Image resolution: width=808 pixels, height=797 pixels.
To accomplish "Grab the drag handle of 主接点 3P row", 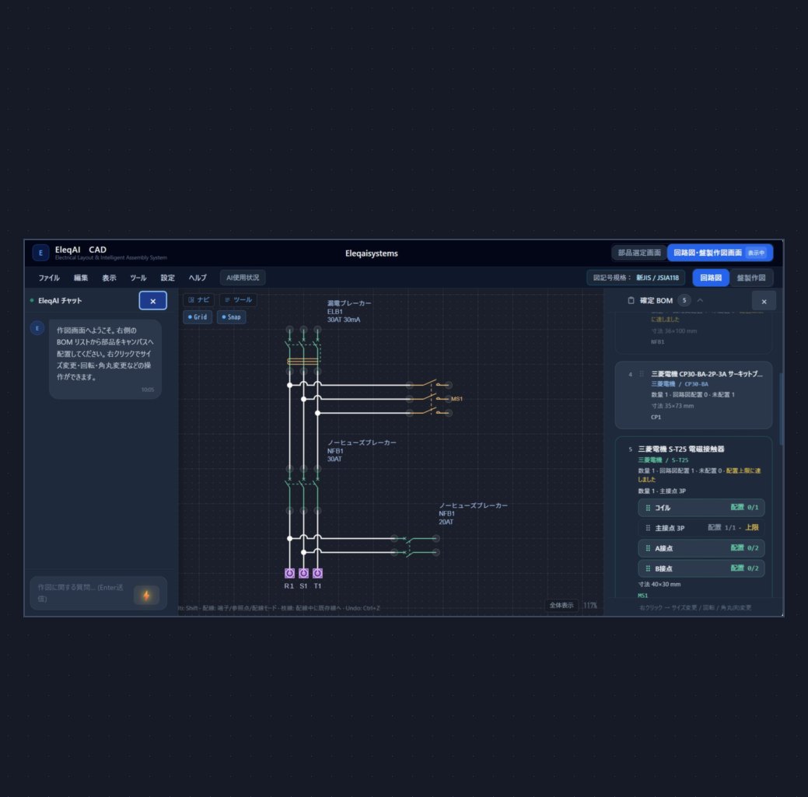I will coord(648,528).
